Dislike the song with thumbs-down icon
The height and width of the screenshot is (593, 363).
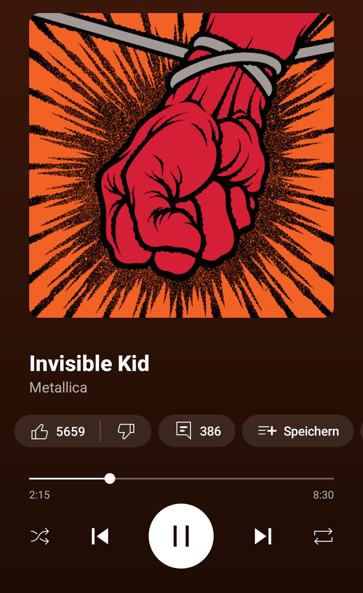(126, 432)
